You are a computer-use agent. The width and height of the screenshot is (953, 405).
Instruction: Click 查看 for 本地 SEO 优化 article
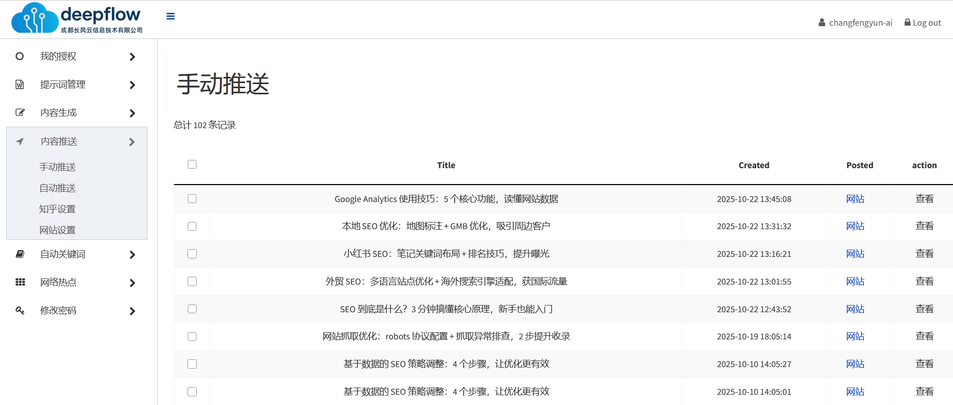(x=924, y=226)
